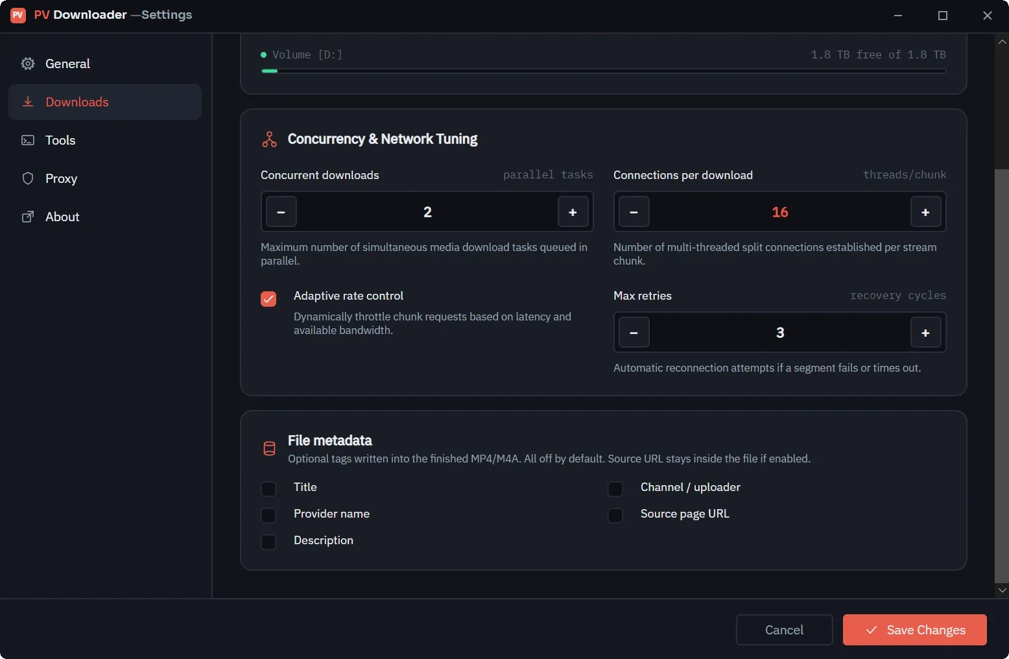Decrease Connections per download value

coord(634,211)
